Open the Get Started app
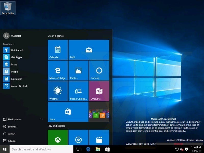Image resolution: width=204 pixels, height=153 pixels. coord(16,50)
